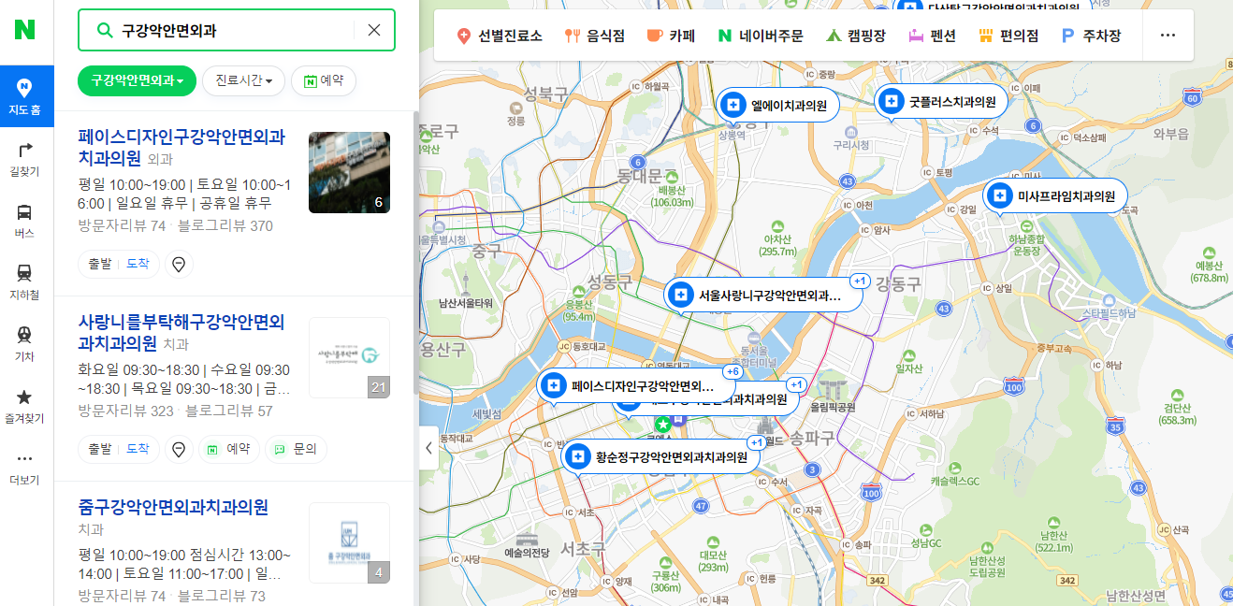Open 기차 train panel
This screenshot has width=1233, height=606.
point(24,342)
